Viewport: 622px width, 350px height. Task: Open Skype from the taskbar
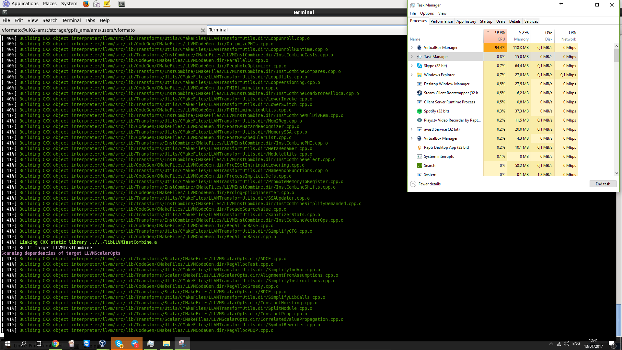[x=119, y=344]
